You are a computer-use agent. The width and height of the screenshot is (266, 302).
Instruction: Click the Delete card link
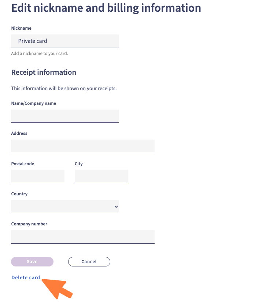(x=26, y=277)
